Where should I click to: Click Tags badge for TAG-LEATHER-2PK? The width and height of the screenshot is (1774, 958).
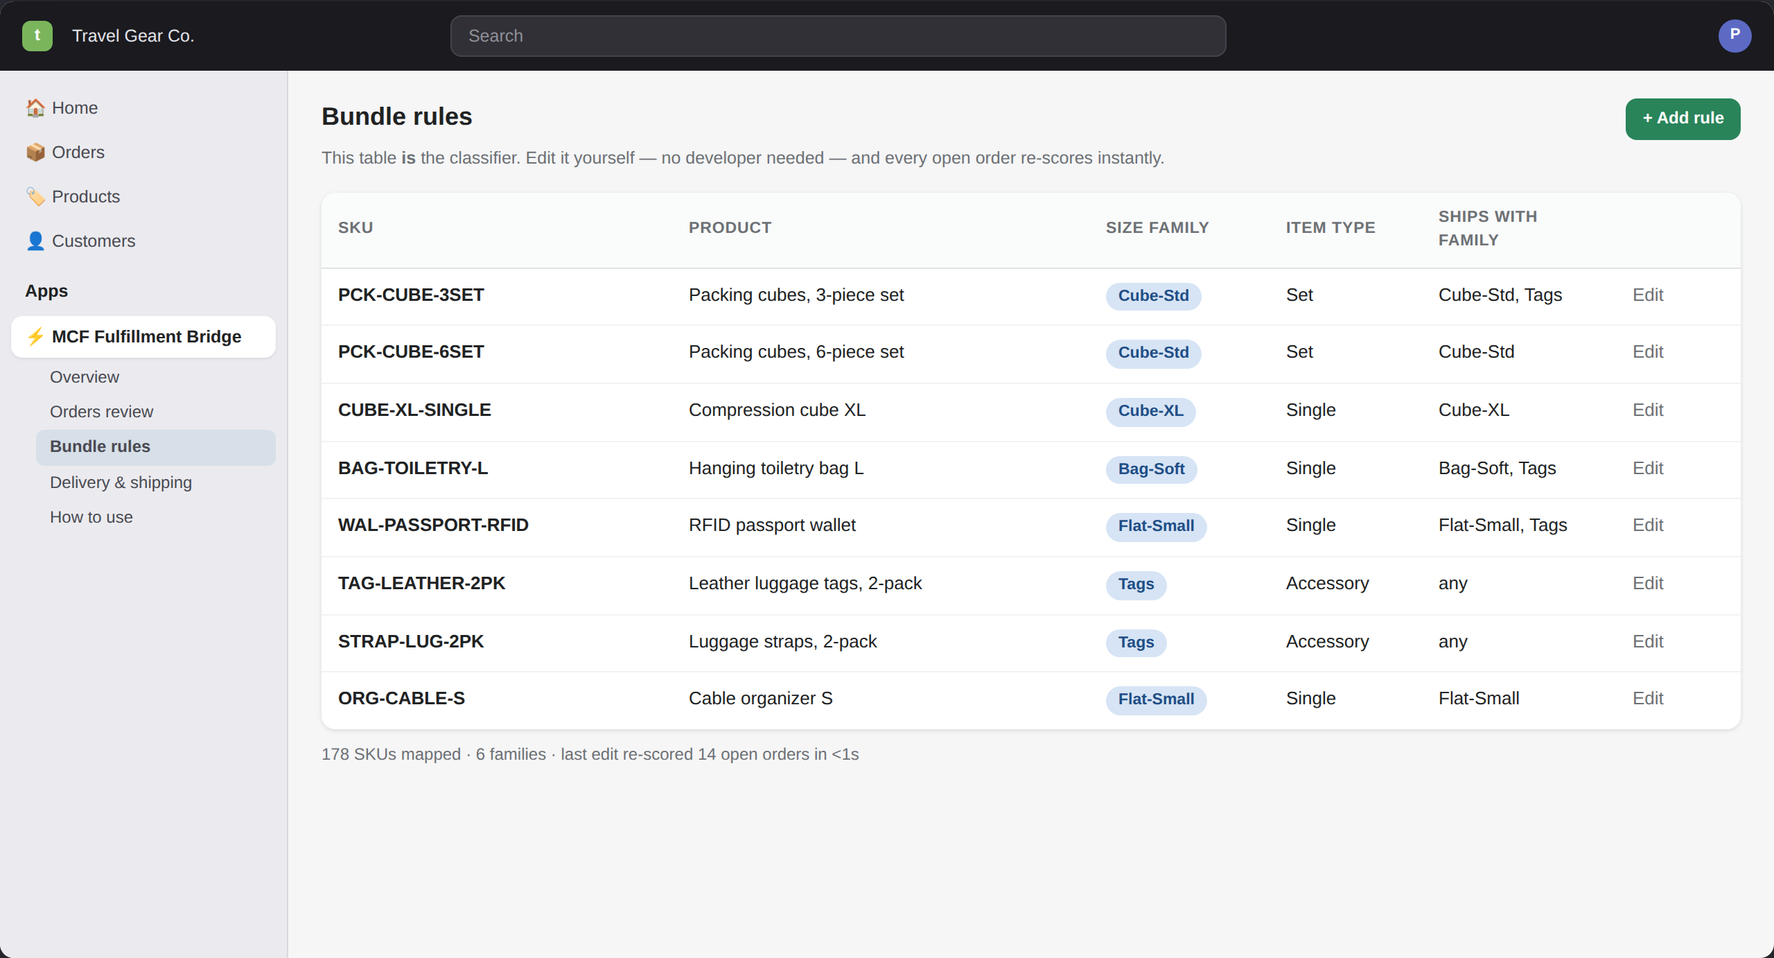[1136, 584]
